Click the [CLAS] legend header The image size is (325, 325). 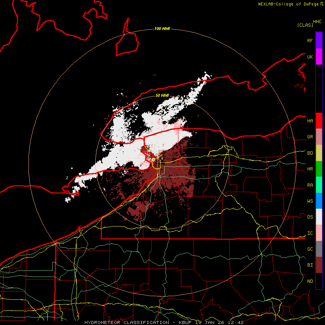305,25
